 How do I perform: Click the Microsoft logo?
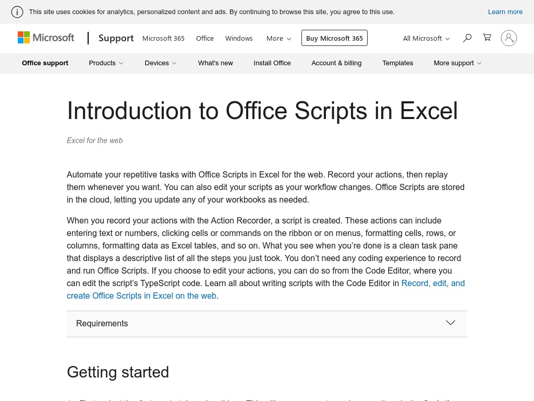(x=46, y=37)
